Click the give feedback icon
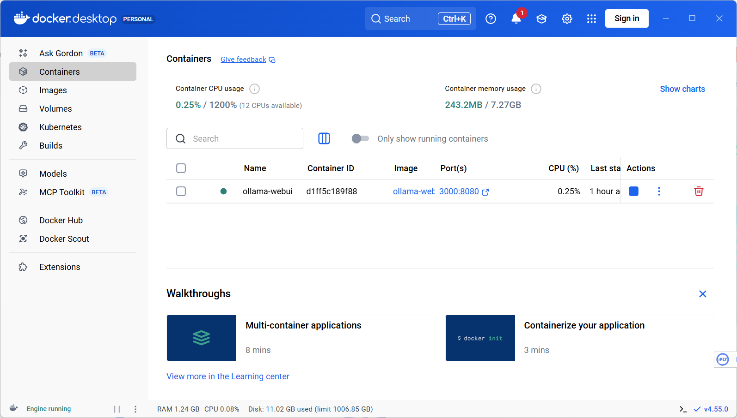Screen dimensions: 737x418 pos(272,60)
